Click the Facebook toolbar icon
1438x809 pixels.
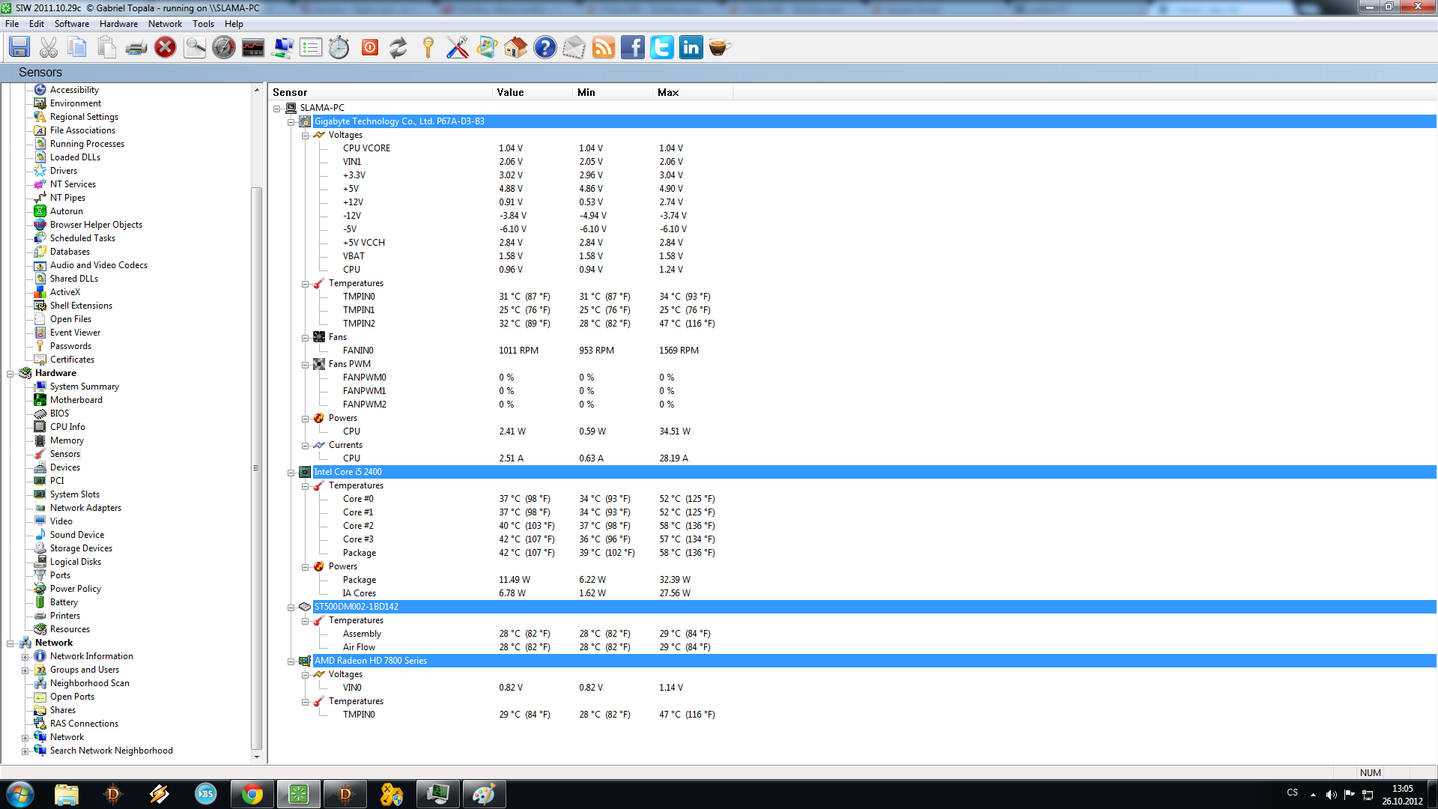633,47
